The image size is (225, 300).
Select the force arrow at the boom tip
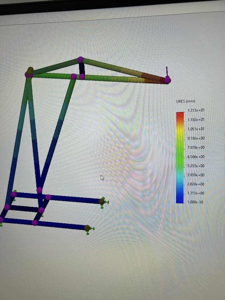167,71
